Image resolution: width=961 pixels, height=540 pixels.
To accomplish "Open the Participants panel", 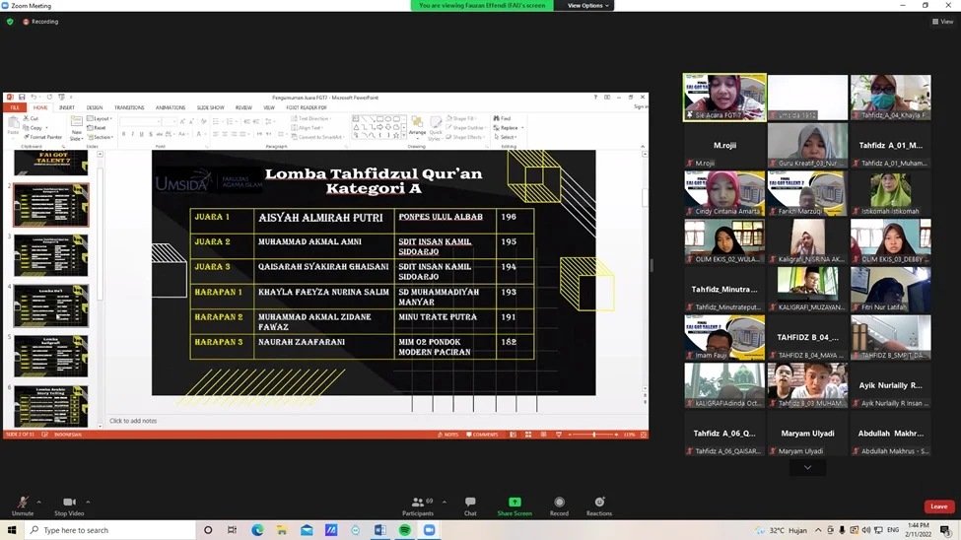I will tap(418, 503).
